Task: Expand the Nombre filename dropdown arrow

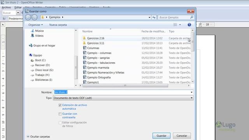Action: pyautogui.click(x=191, y=92)
